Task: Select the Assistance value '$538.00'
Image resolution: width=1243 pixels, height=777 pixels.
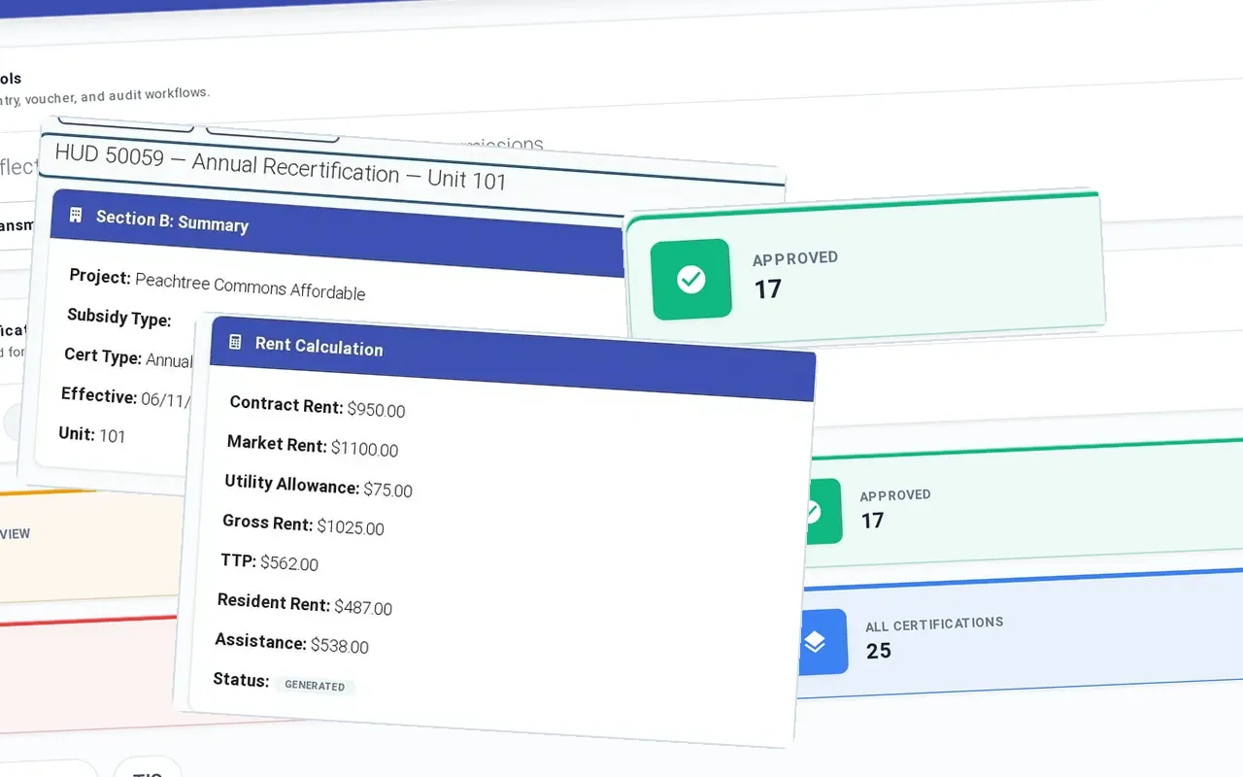Action: (340, 646)
